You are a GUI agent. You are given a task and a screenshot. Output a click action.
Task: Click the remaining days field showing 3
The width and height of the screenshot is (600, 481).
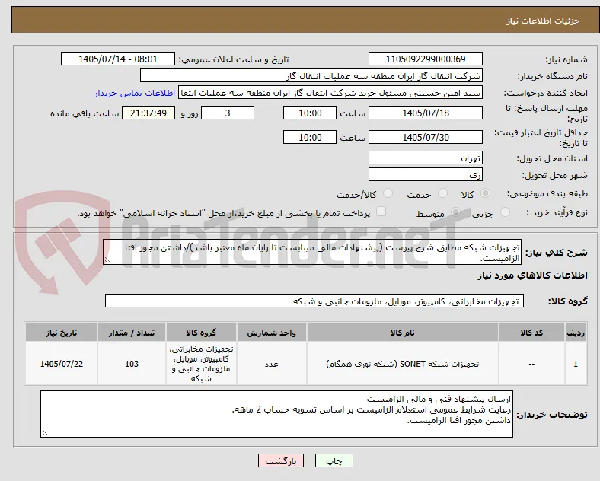click(228, 113)
